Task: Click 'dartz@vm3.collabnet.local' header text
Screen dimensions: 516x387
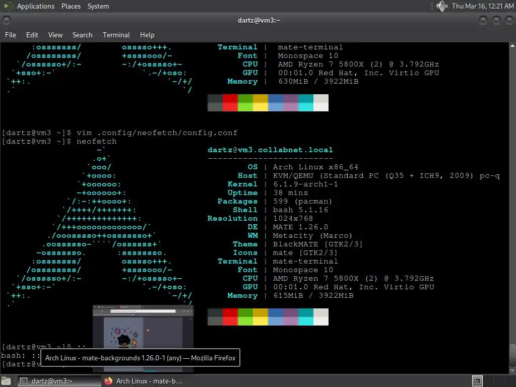Action: [270, 150]
